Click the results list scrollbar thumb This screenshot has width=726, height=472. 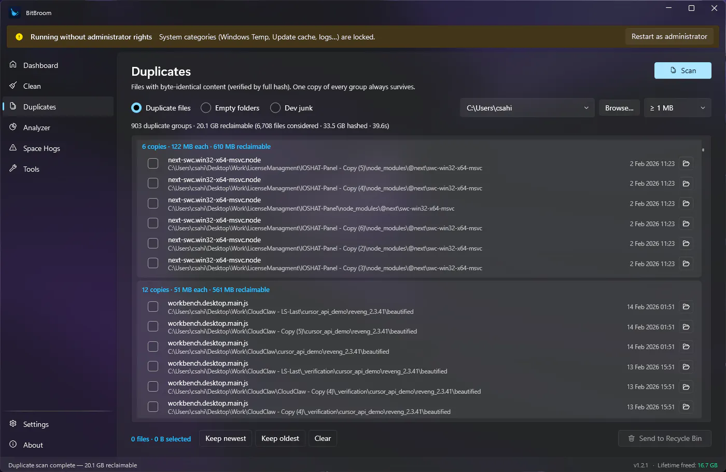pyautogui.click(x=703, y=150)
